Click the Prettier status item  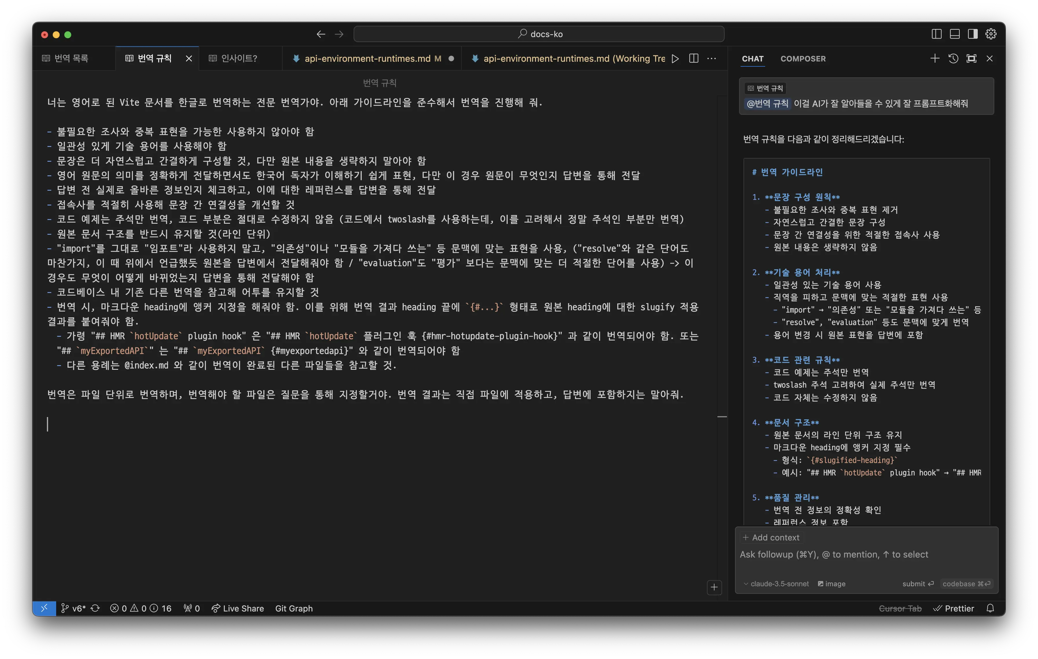coord(953,608)
